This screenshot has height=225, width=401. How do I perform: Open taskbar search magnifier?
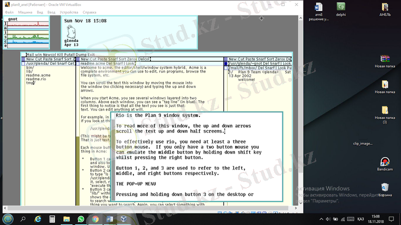coord(23,219)
